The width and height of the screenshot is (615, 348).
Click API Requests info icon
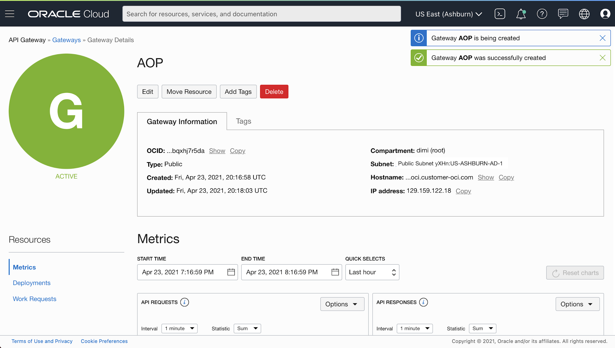(184, 302)
